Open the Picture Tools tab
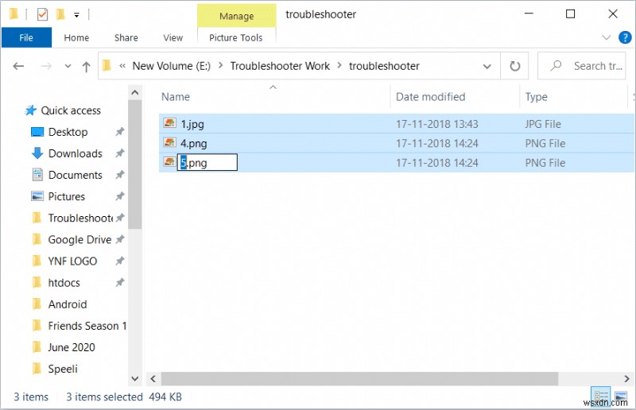 pyautogui.click(x=235, y=37)
